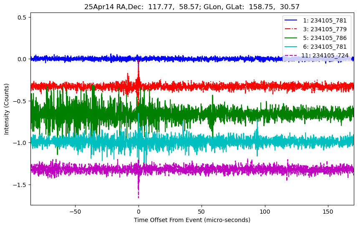Click the cyan line sample in legend

291,47
